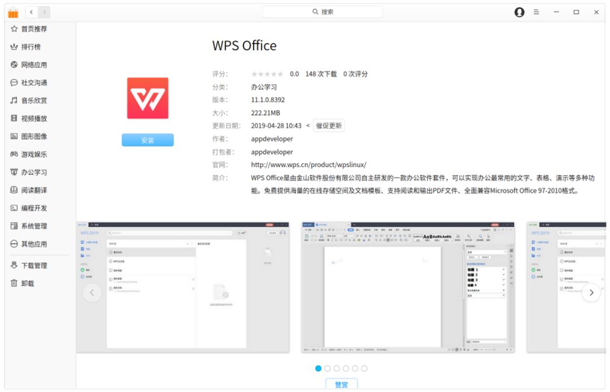Minimize the app store window

click(556, 12)
